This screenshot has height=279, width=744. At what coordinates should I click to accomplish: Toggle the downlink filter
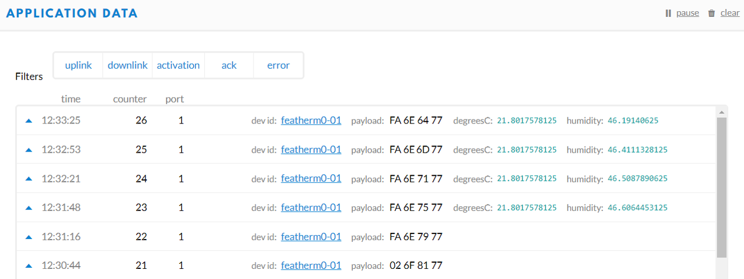point(128,65)
